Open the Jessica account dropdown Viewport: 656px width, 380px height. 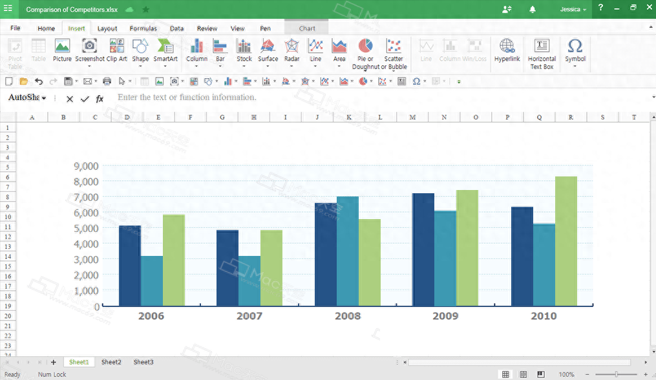[x=573, y=10]
